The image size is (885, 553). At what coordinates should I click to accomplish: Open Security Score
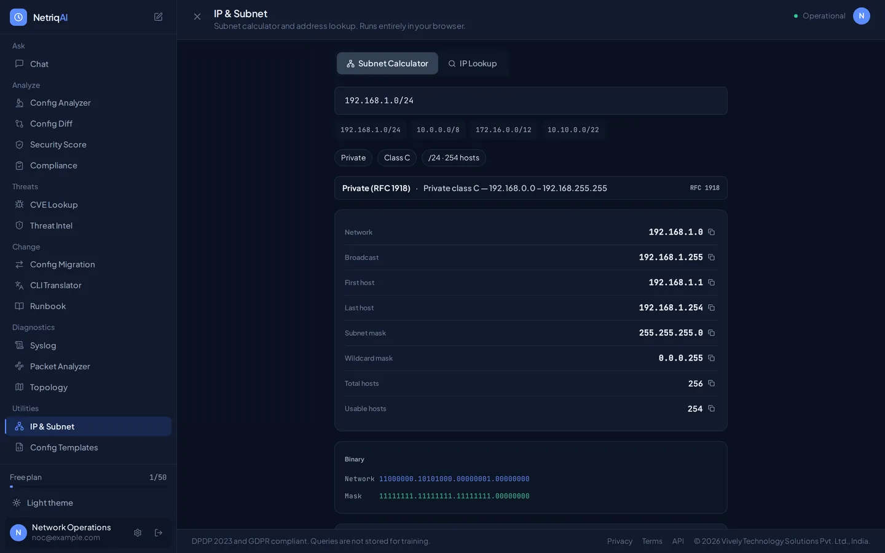[x=88, y=144]
